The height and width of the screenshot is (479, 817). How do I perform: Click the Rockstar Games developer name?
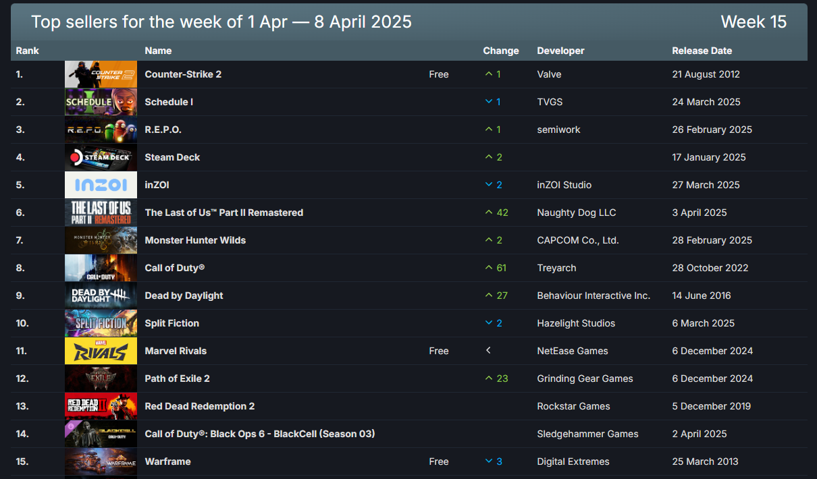(x=574, y=406)
